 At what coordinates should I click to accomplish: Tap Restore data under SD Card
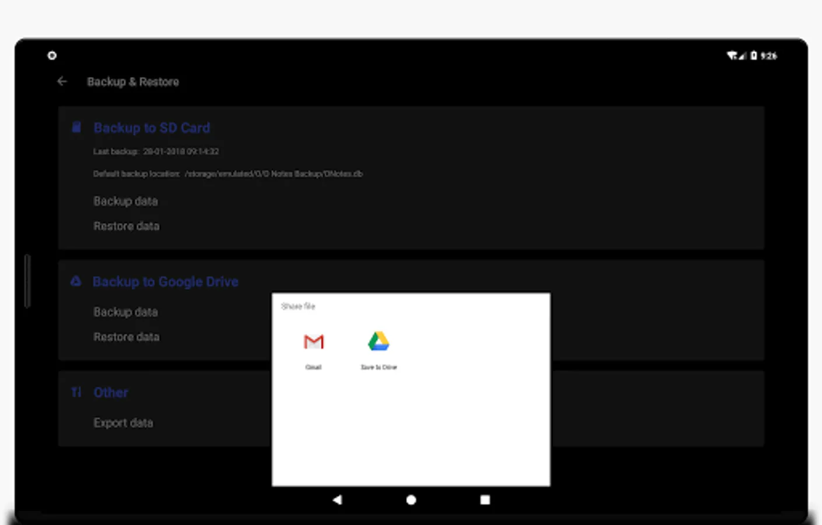[x=126, y=226]
